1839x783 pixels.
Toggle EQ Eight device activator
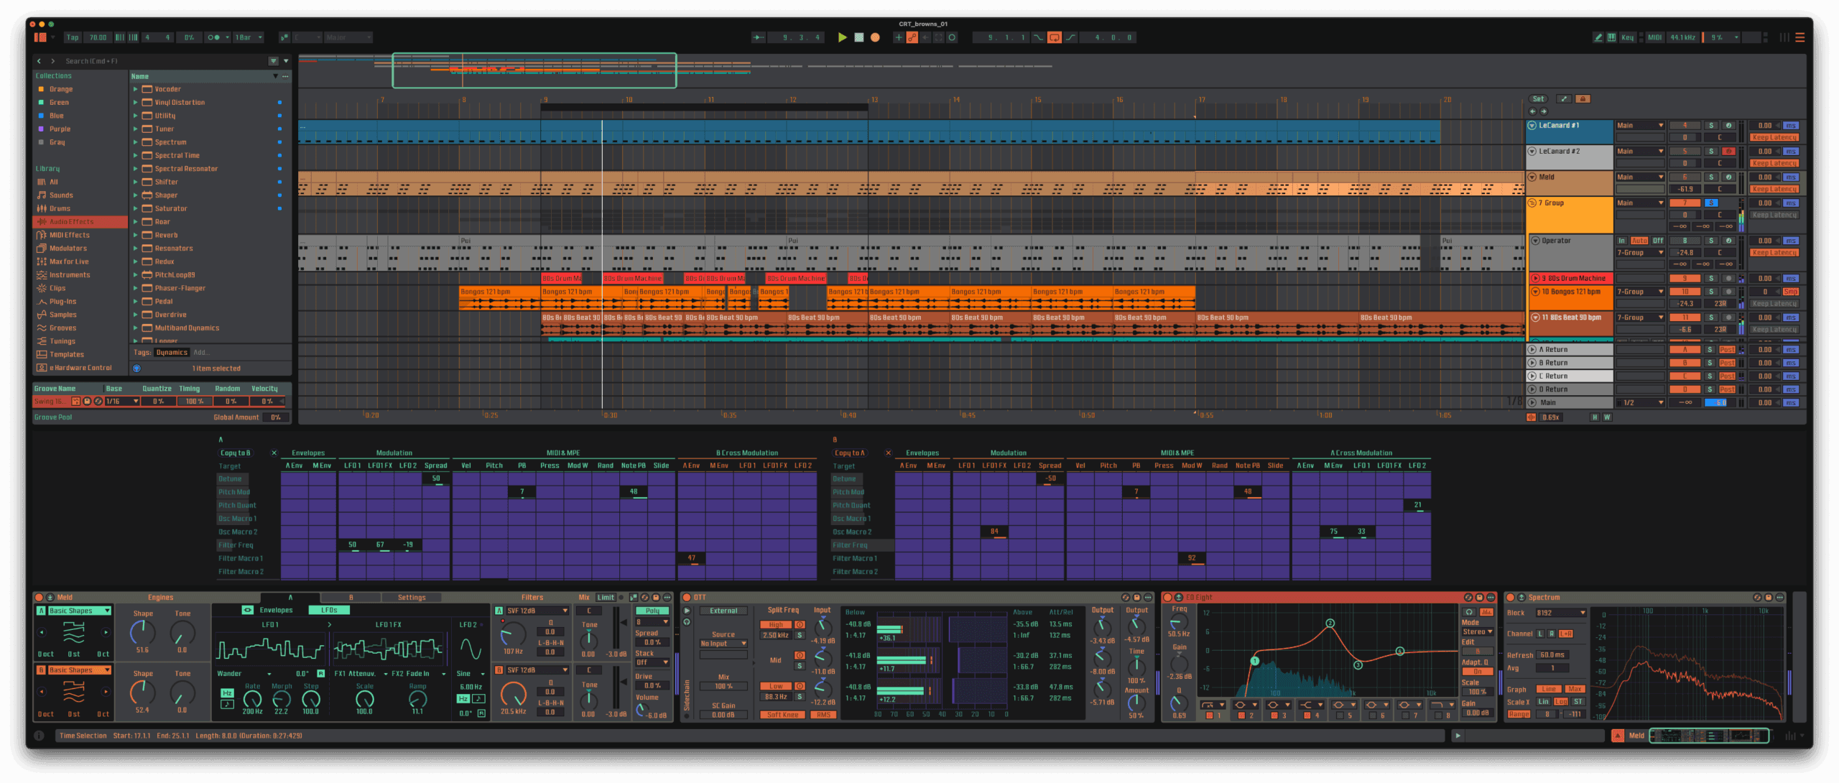coord(1167,598)
